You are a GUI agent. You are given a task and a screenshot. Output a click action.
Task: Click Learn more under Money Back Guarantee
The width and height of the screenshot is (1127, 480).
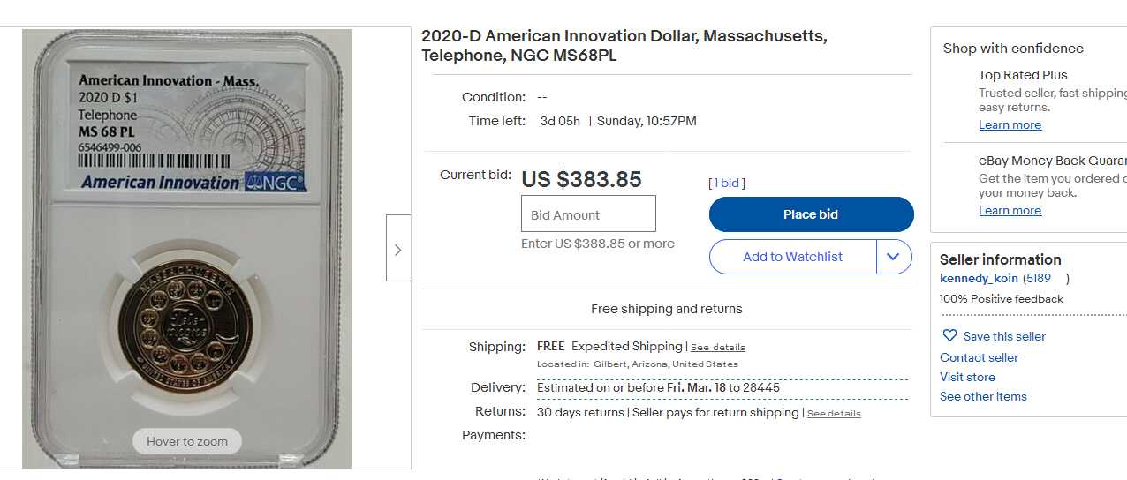click(1010, 211)
